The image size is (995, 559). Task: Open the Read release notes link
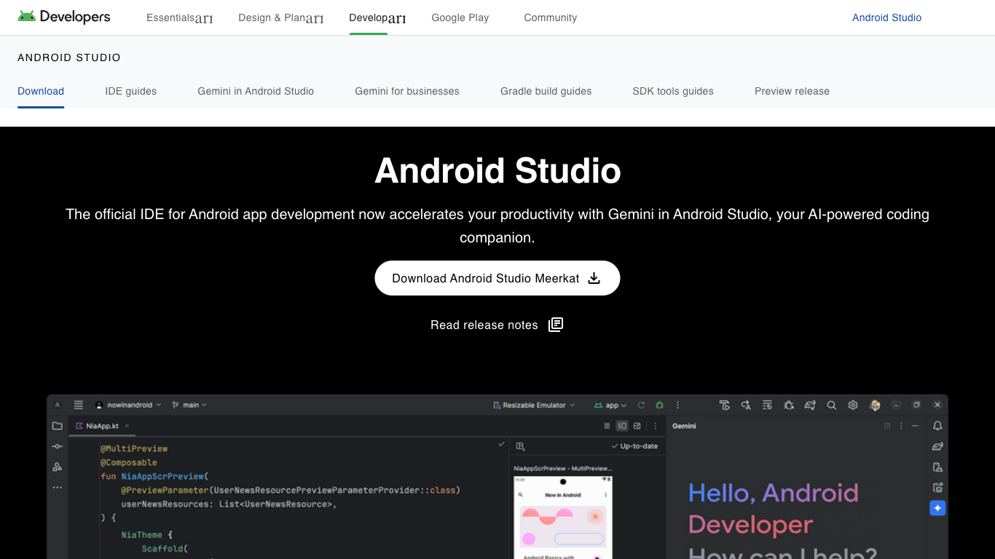pos(497,325)
